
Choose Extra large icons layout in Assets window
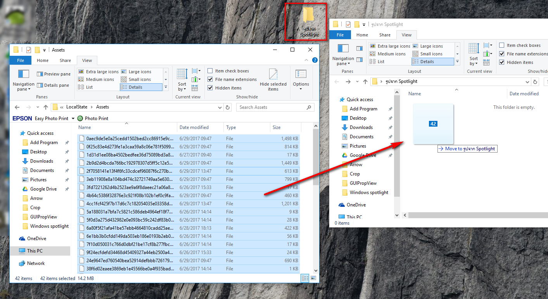[98, 72]
